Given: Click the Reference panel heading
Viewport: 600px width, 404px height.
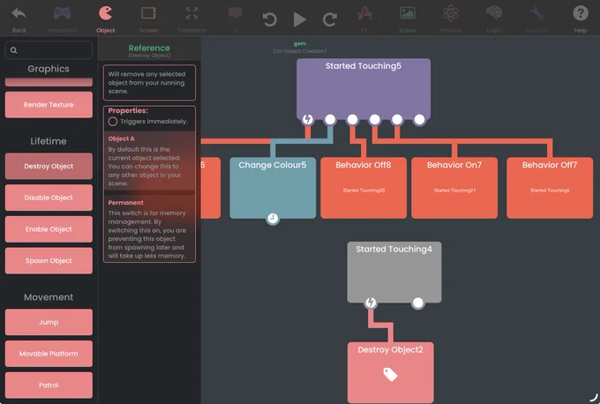Looking at the screenshot, I should [x=149, y=49].
